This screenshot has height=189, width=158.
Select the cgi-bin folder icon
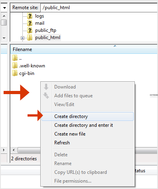point(15,73)
